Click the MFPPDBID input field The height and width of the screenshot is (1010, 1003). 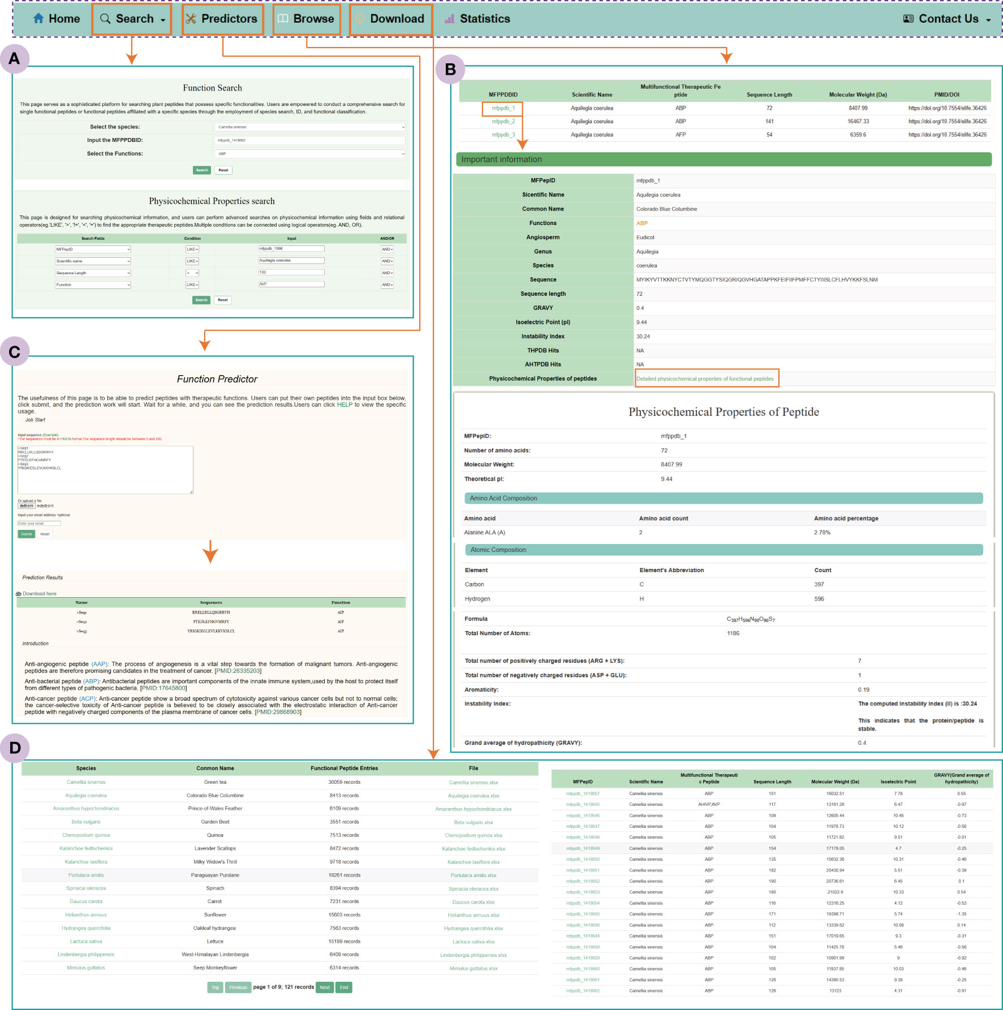pos(311,140)
